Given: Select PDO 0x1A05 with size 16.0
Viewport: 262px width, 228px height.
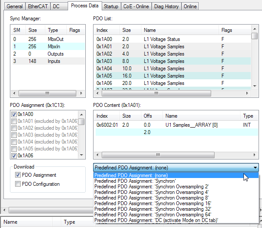Looking at the screenshot, I should pos(173,76).
